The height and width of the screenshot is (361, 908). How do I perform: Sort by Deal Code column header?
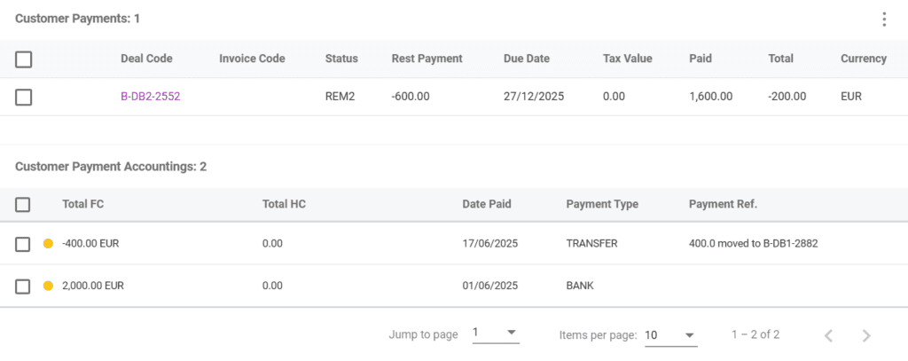click(146, 59)
